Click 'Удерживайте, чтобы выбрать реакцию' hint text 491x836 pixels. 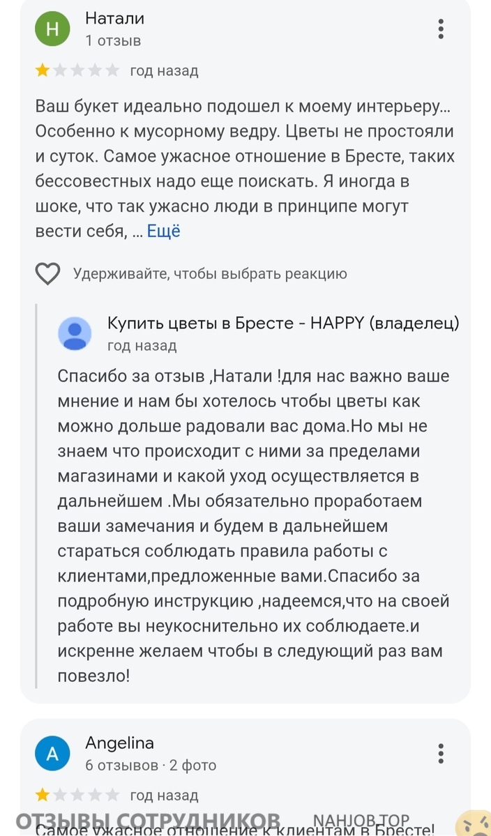click(x=210, y=274)
